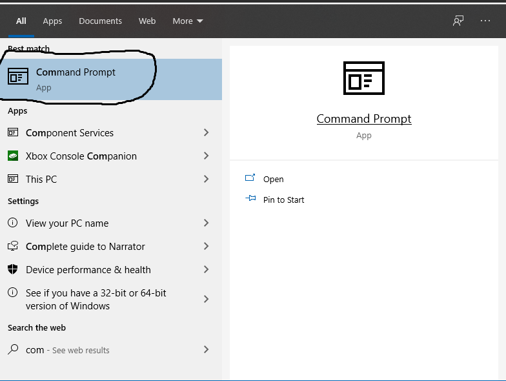Click the Open action icon

pyautogui.click(x=250, y=178)
